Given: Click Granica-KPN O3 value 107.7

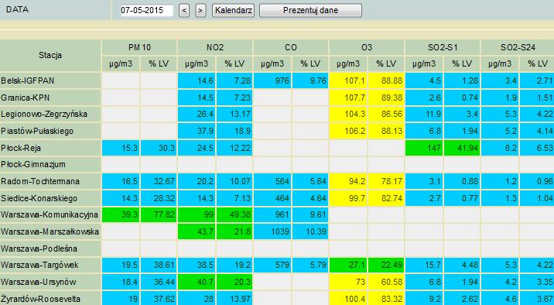Looking at the screenshot, I should tap(348, 98).
